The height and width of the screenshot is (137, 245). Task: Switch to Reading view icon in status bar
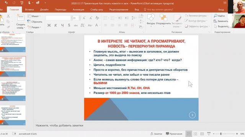click(x=202, y=134)
